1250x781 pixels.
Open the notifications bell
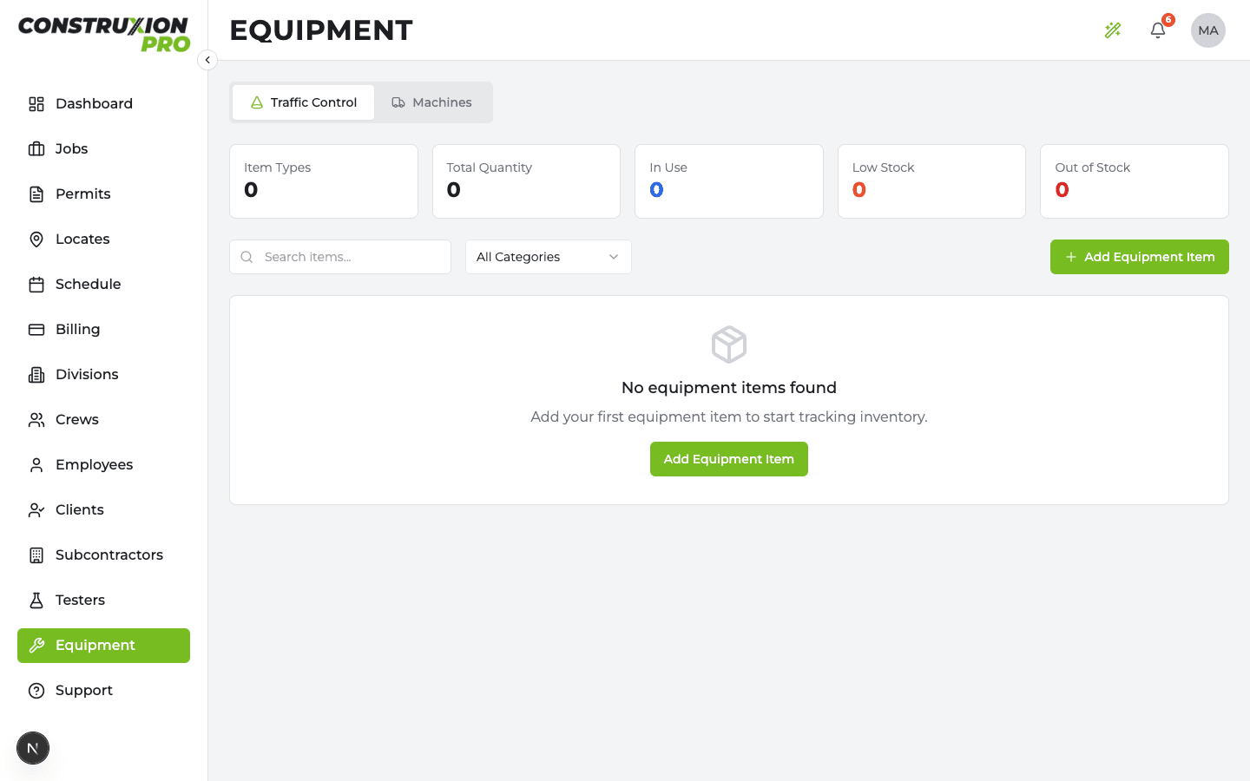pos(1158,30)
